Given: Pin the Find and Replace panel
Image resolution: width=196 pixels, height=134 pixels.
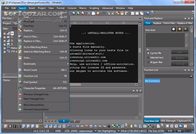Looking at the screenshot, I should [189, 18].
